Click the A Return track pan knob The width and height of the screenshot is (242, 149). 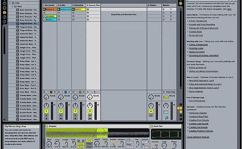coord(151,106)
